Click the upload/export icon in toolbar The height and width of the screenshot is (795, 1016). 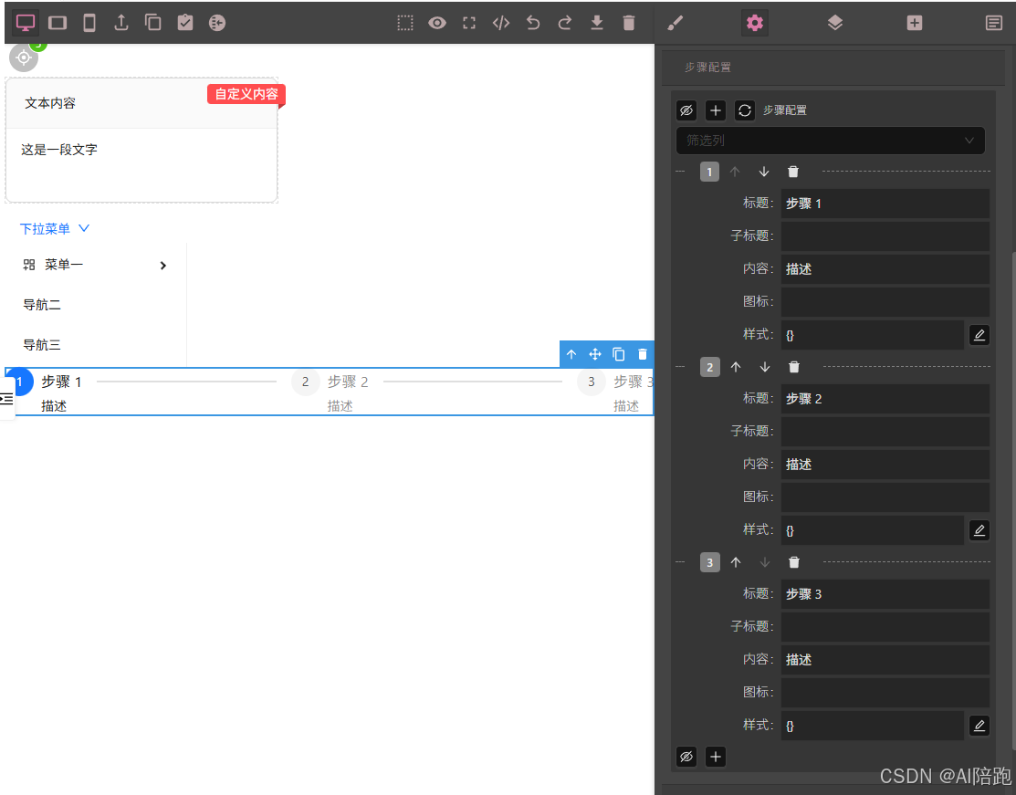point(121,23)
